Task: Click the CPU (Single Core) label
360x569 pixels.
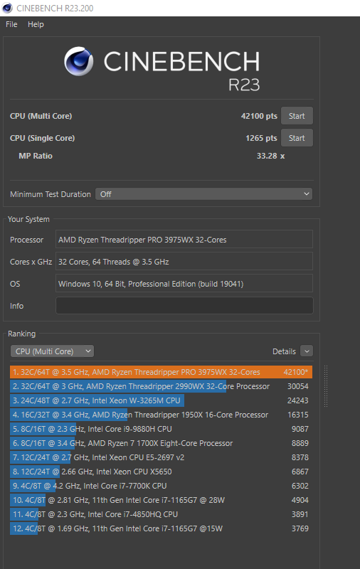Action: click(x=43, y=138)
